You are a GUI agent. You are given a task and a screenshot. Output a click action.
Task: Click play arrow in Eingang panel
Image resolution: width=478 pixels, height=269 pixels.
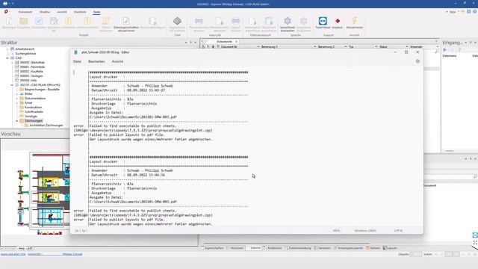445,50
